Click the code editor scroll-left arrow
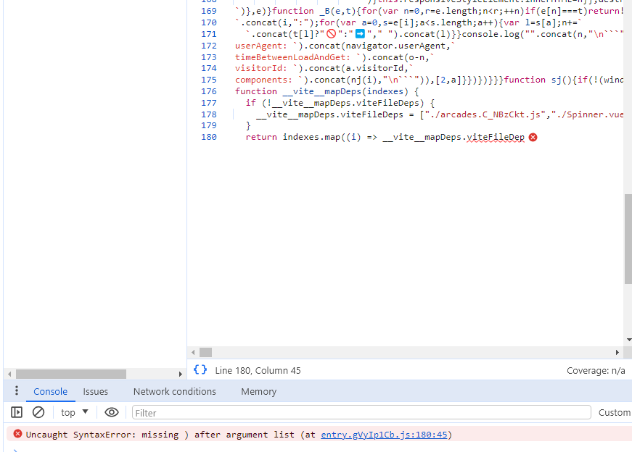Screen dimensions: 632x452 tap(193, 353)
